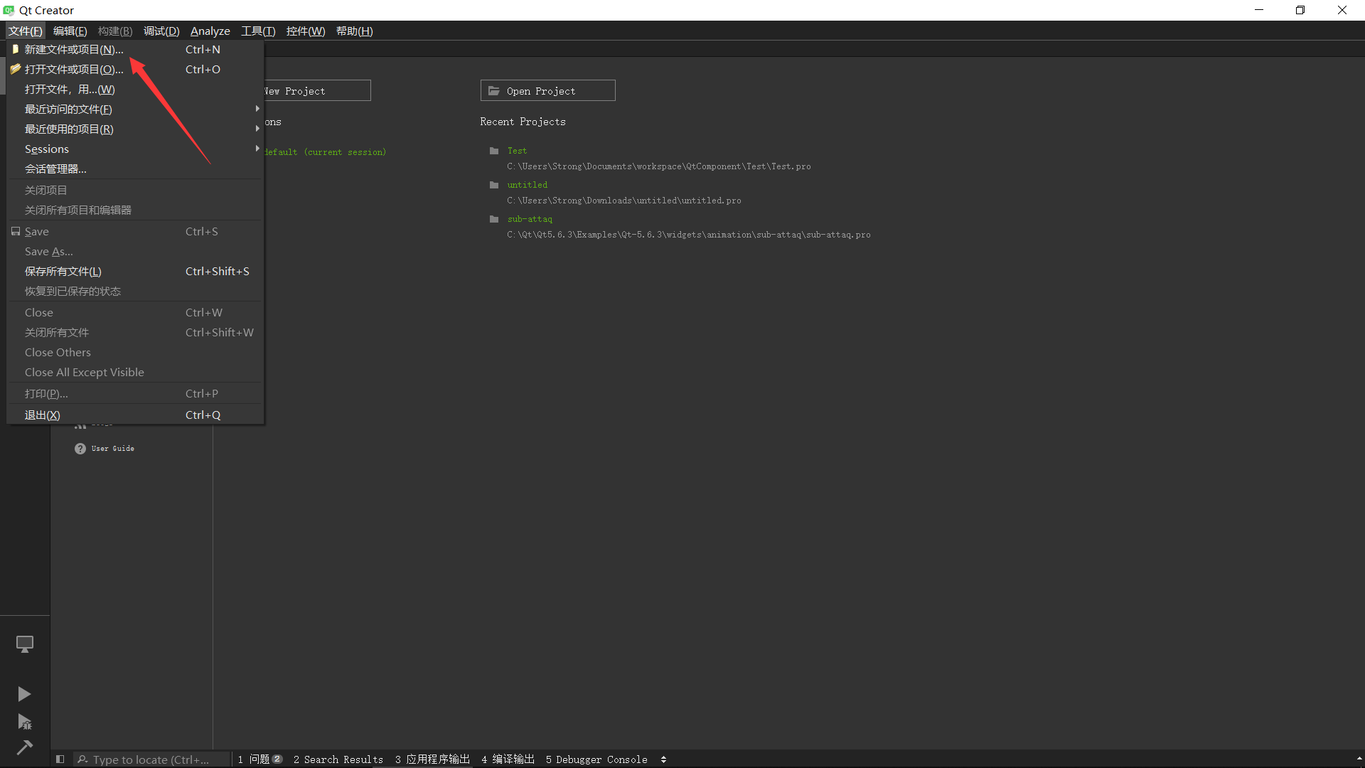The image size is (1365, 768).
Task: Open the sub-attaq recent project link
Action: (530, 219)
